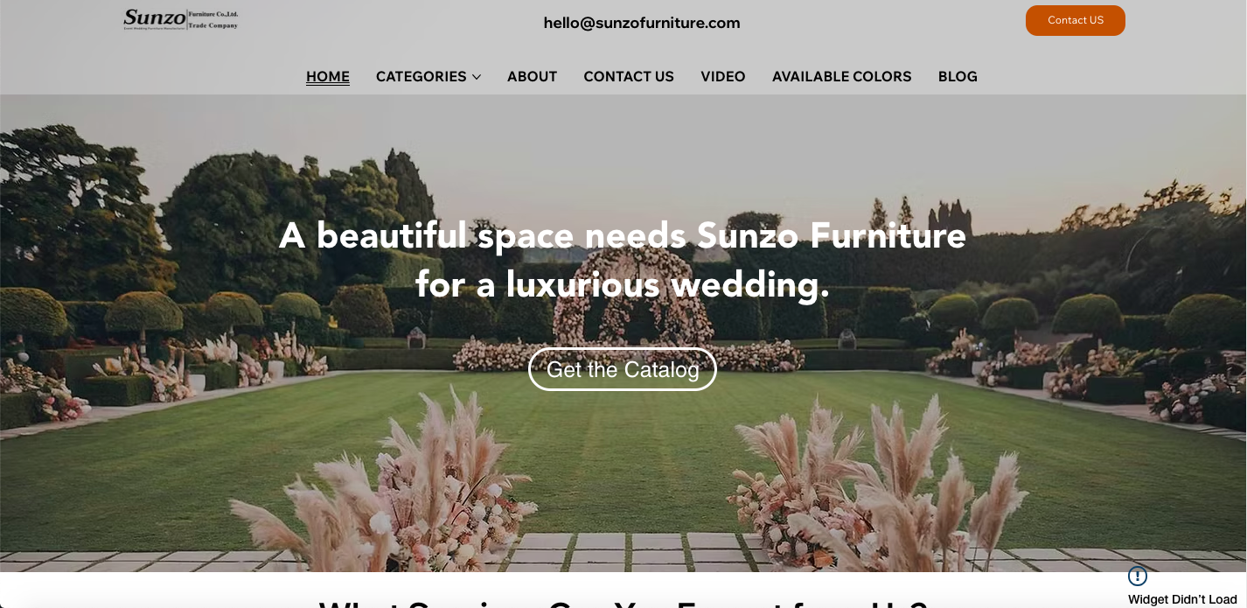Click the orange Contact US button
The height and width of the screenshot is (608, 1247).
pos(1076,20)
